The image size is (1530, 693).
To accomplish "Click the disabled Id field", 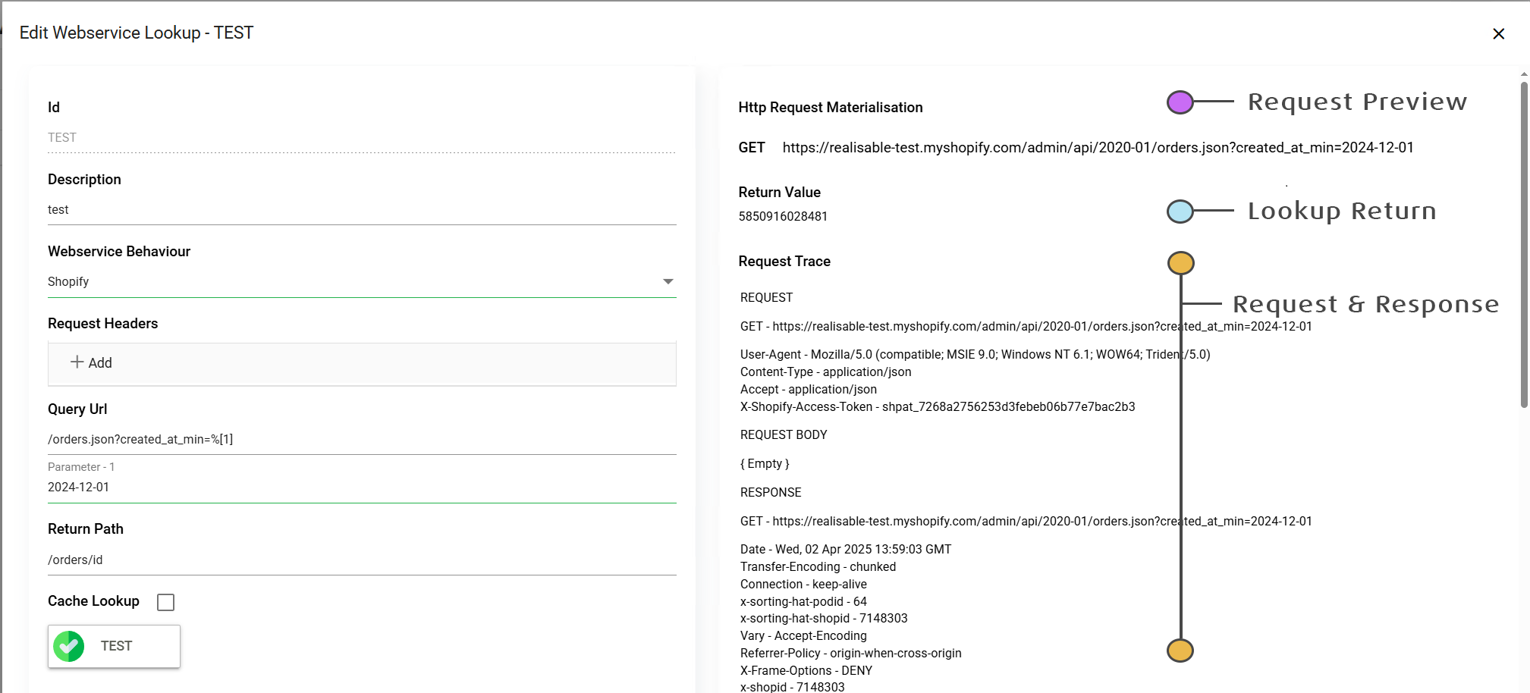I will (361, 138).
